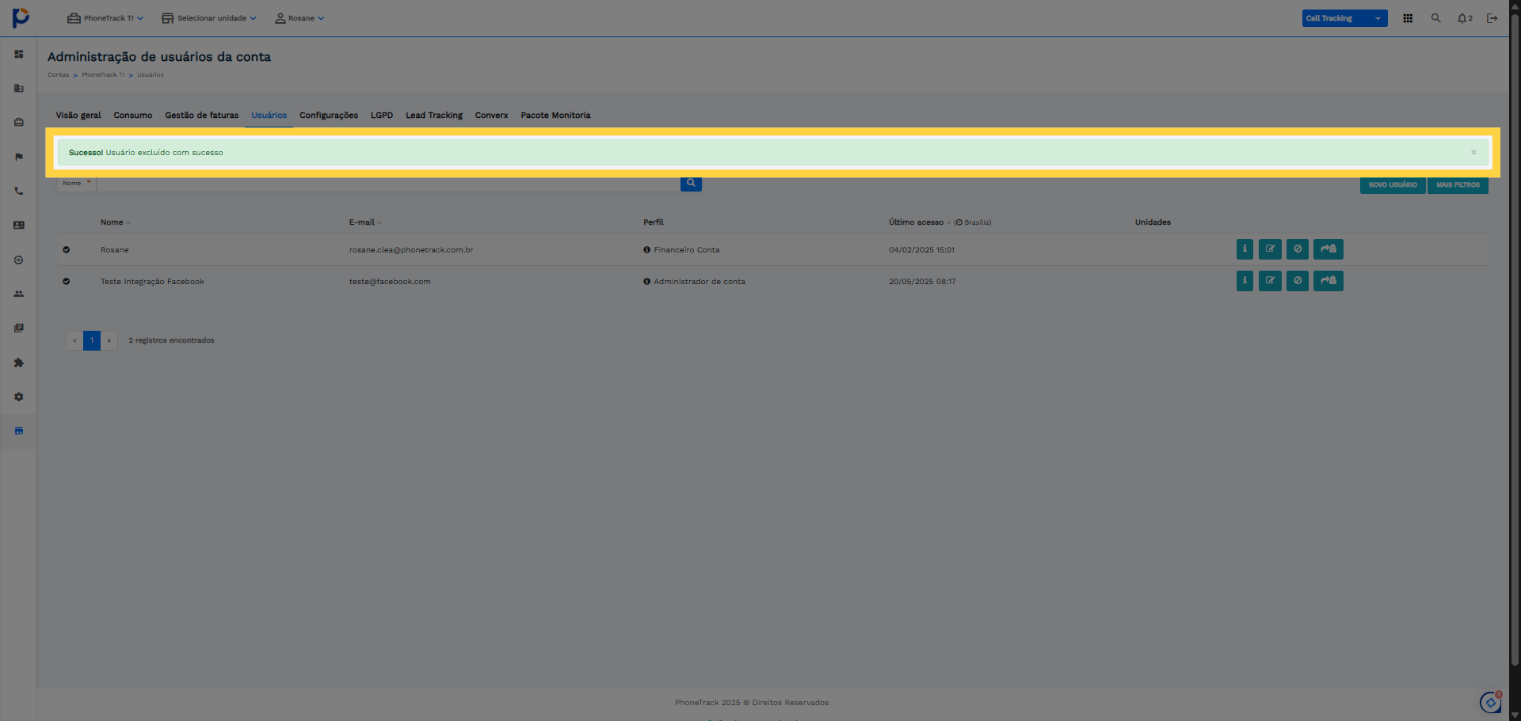Screen dimensions: 1521x721
Task: Open the apps grid icon in top bar
Action: [x=1408, y=18]
